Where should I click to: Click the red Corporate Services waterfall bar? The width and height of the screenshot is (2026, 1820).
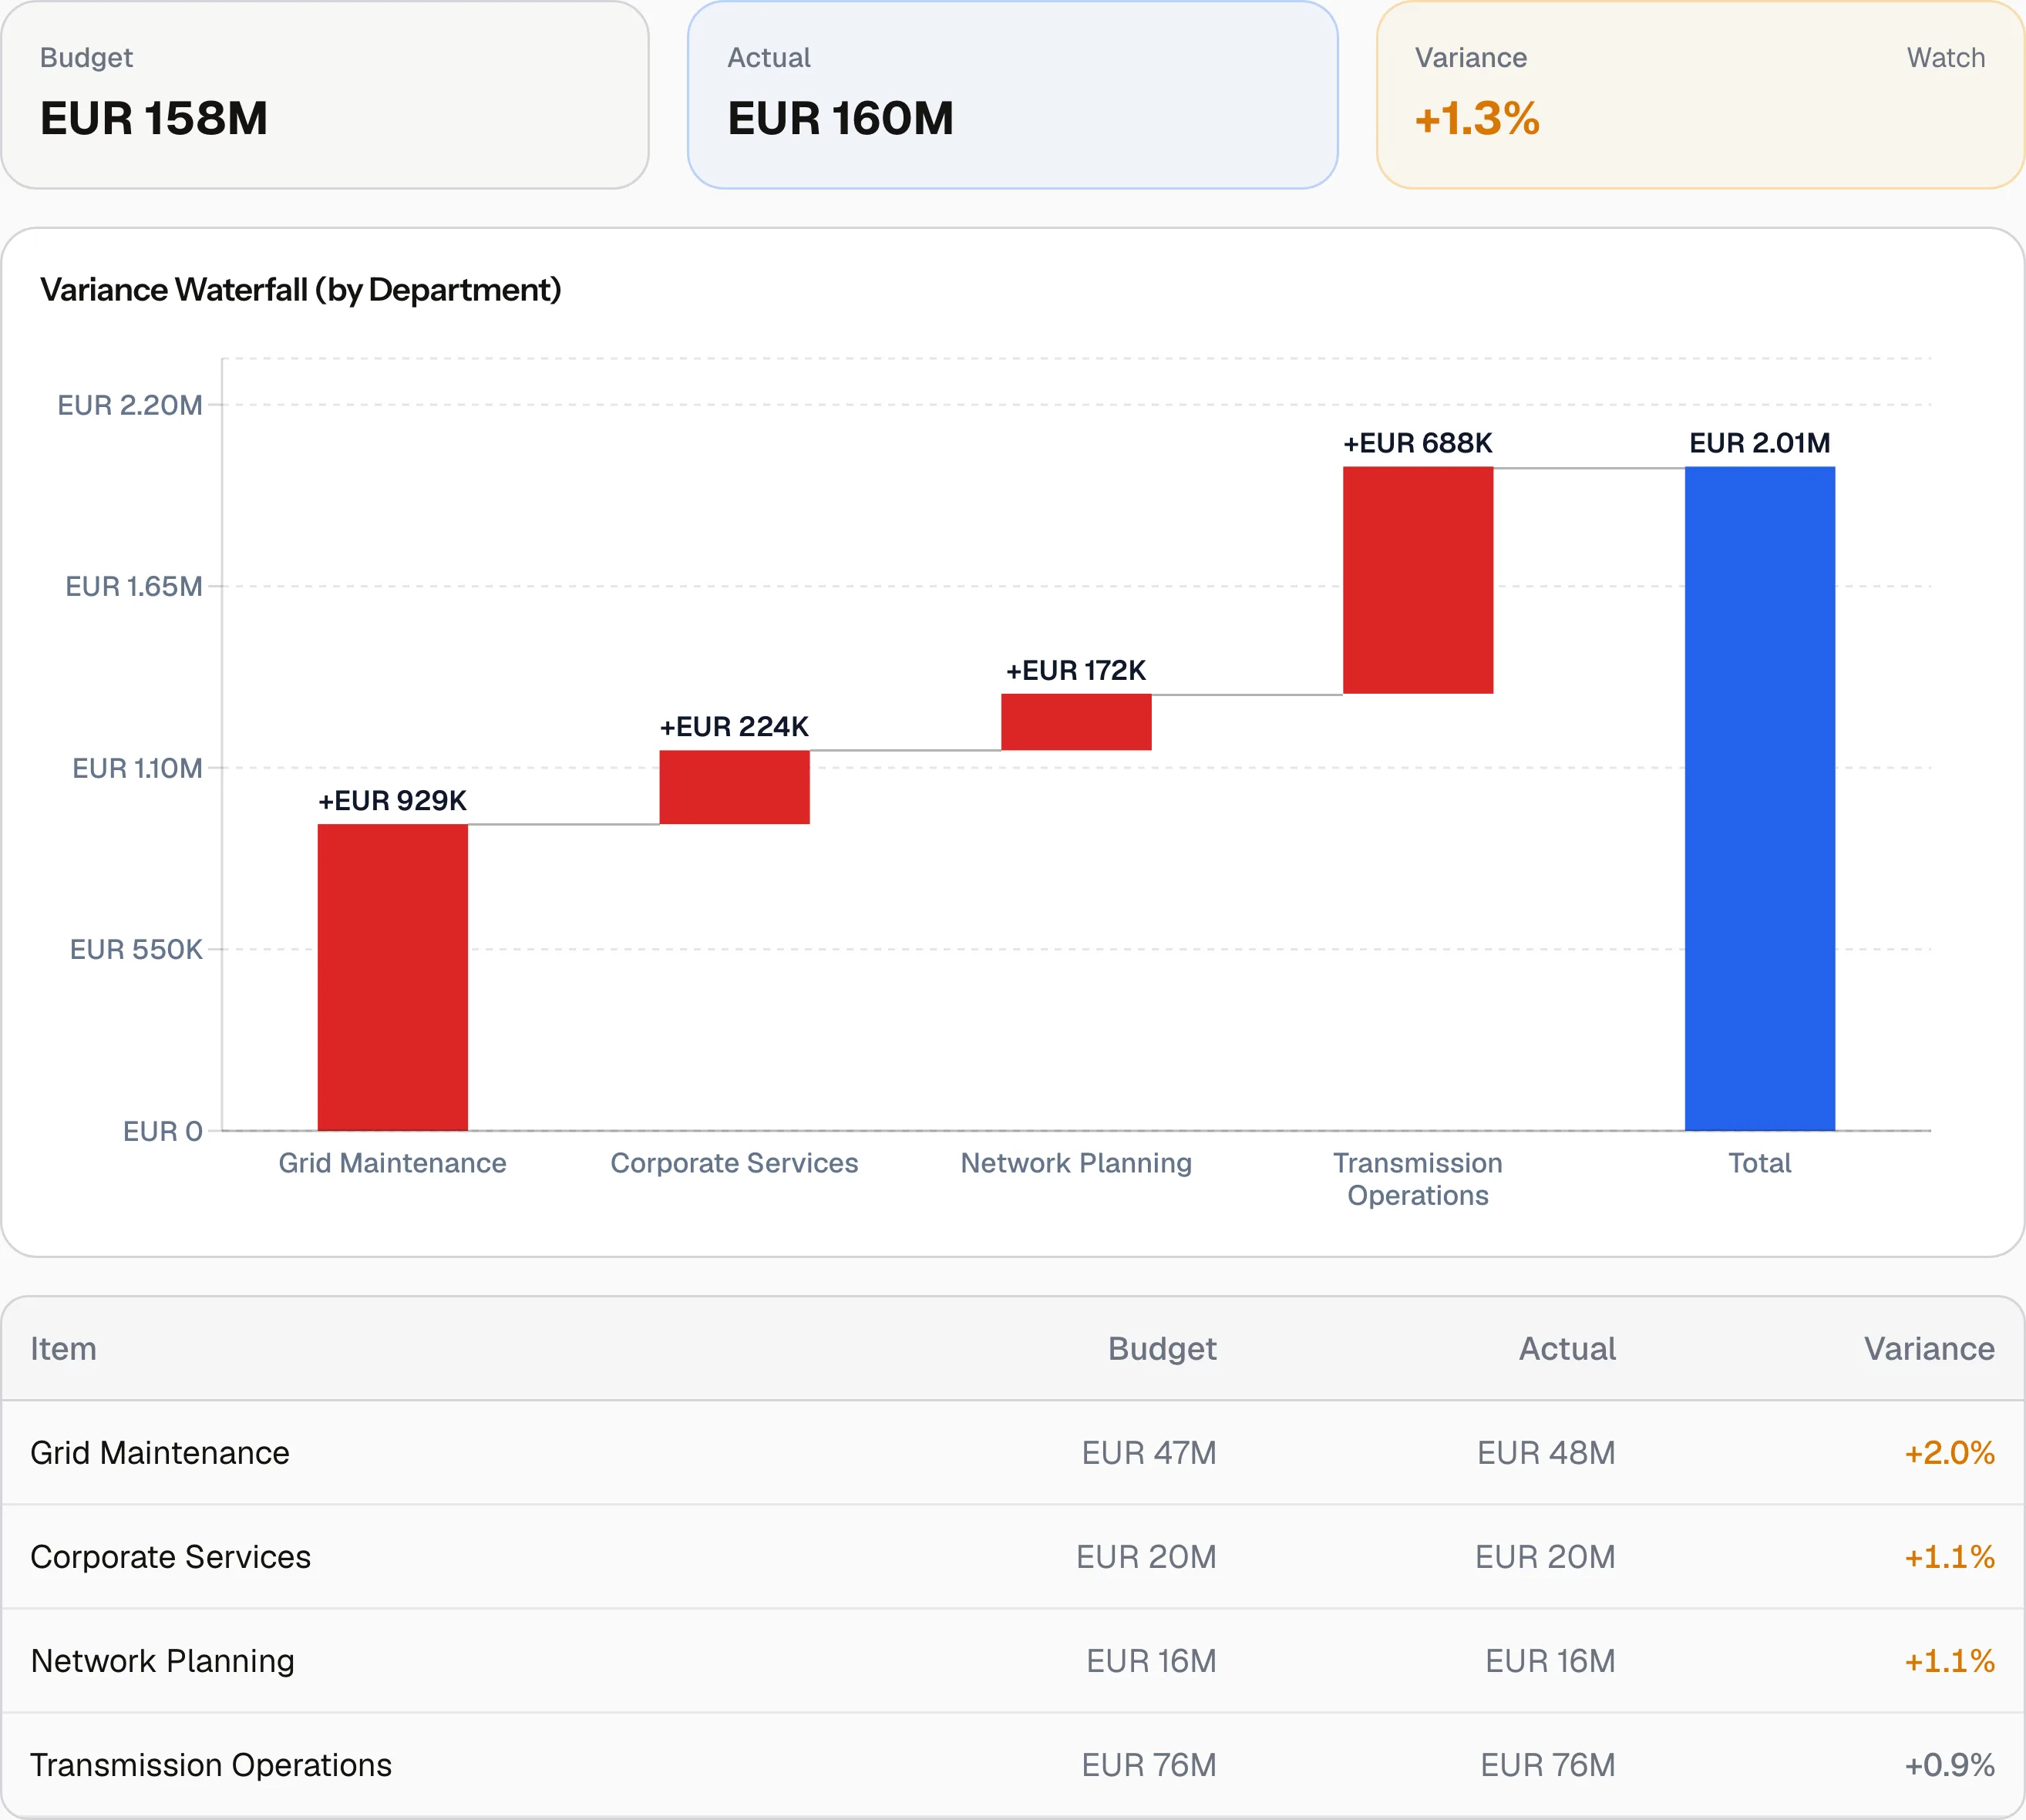coord(735,787)
